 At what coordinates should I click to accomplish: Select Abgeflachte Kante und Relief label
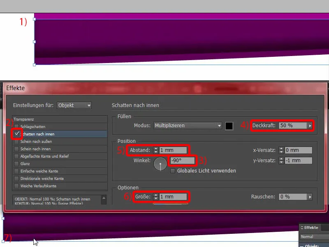(x=44, y=156)
